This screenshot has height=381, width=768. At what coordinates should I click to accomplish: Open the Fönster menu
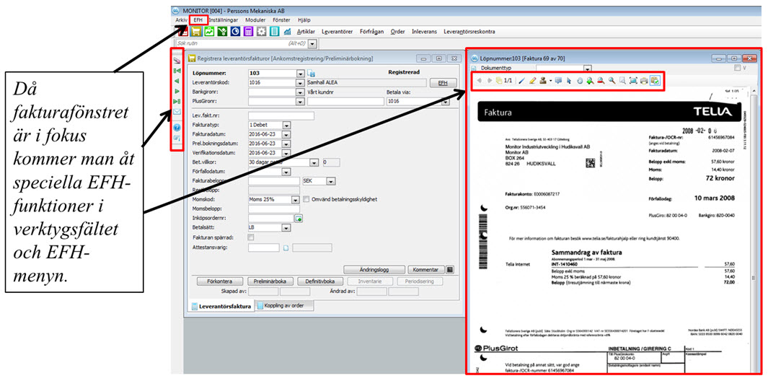click(281, 20)
